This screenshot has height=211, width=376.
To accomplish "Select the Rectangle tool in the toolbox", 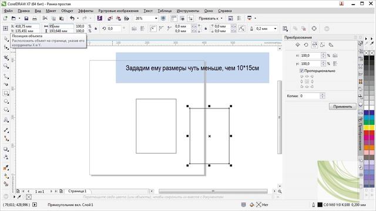I will pyautogui.click(x=6, y=93).
